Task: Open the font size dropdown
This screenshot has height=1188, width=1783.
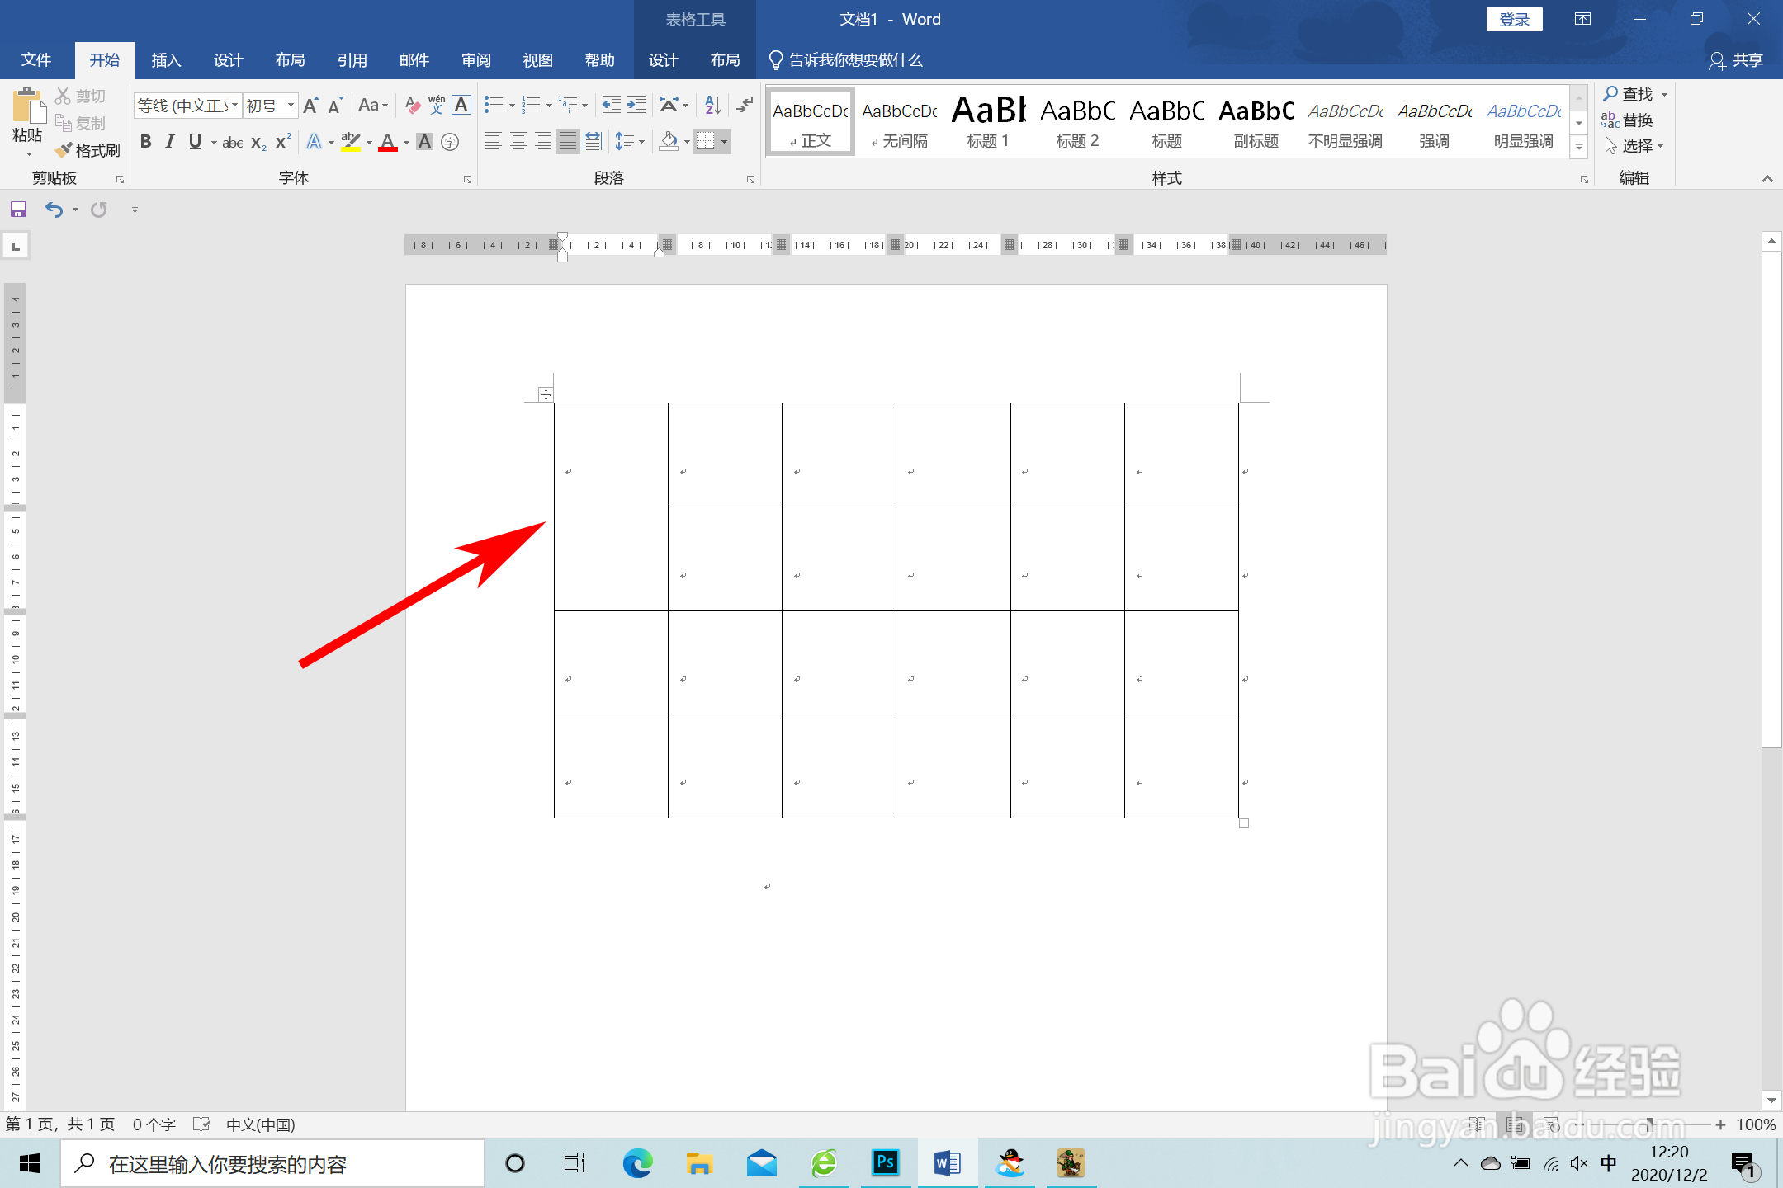Action: (x=291, y=106)
